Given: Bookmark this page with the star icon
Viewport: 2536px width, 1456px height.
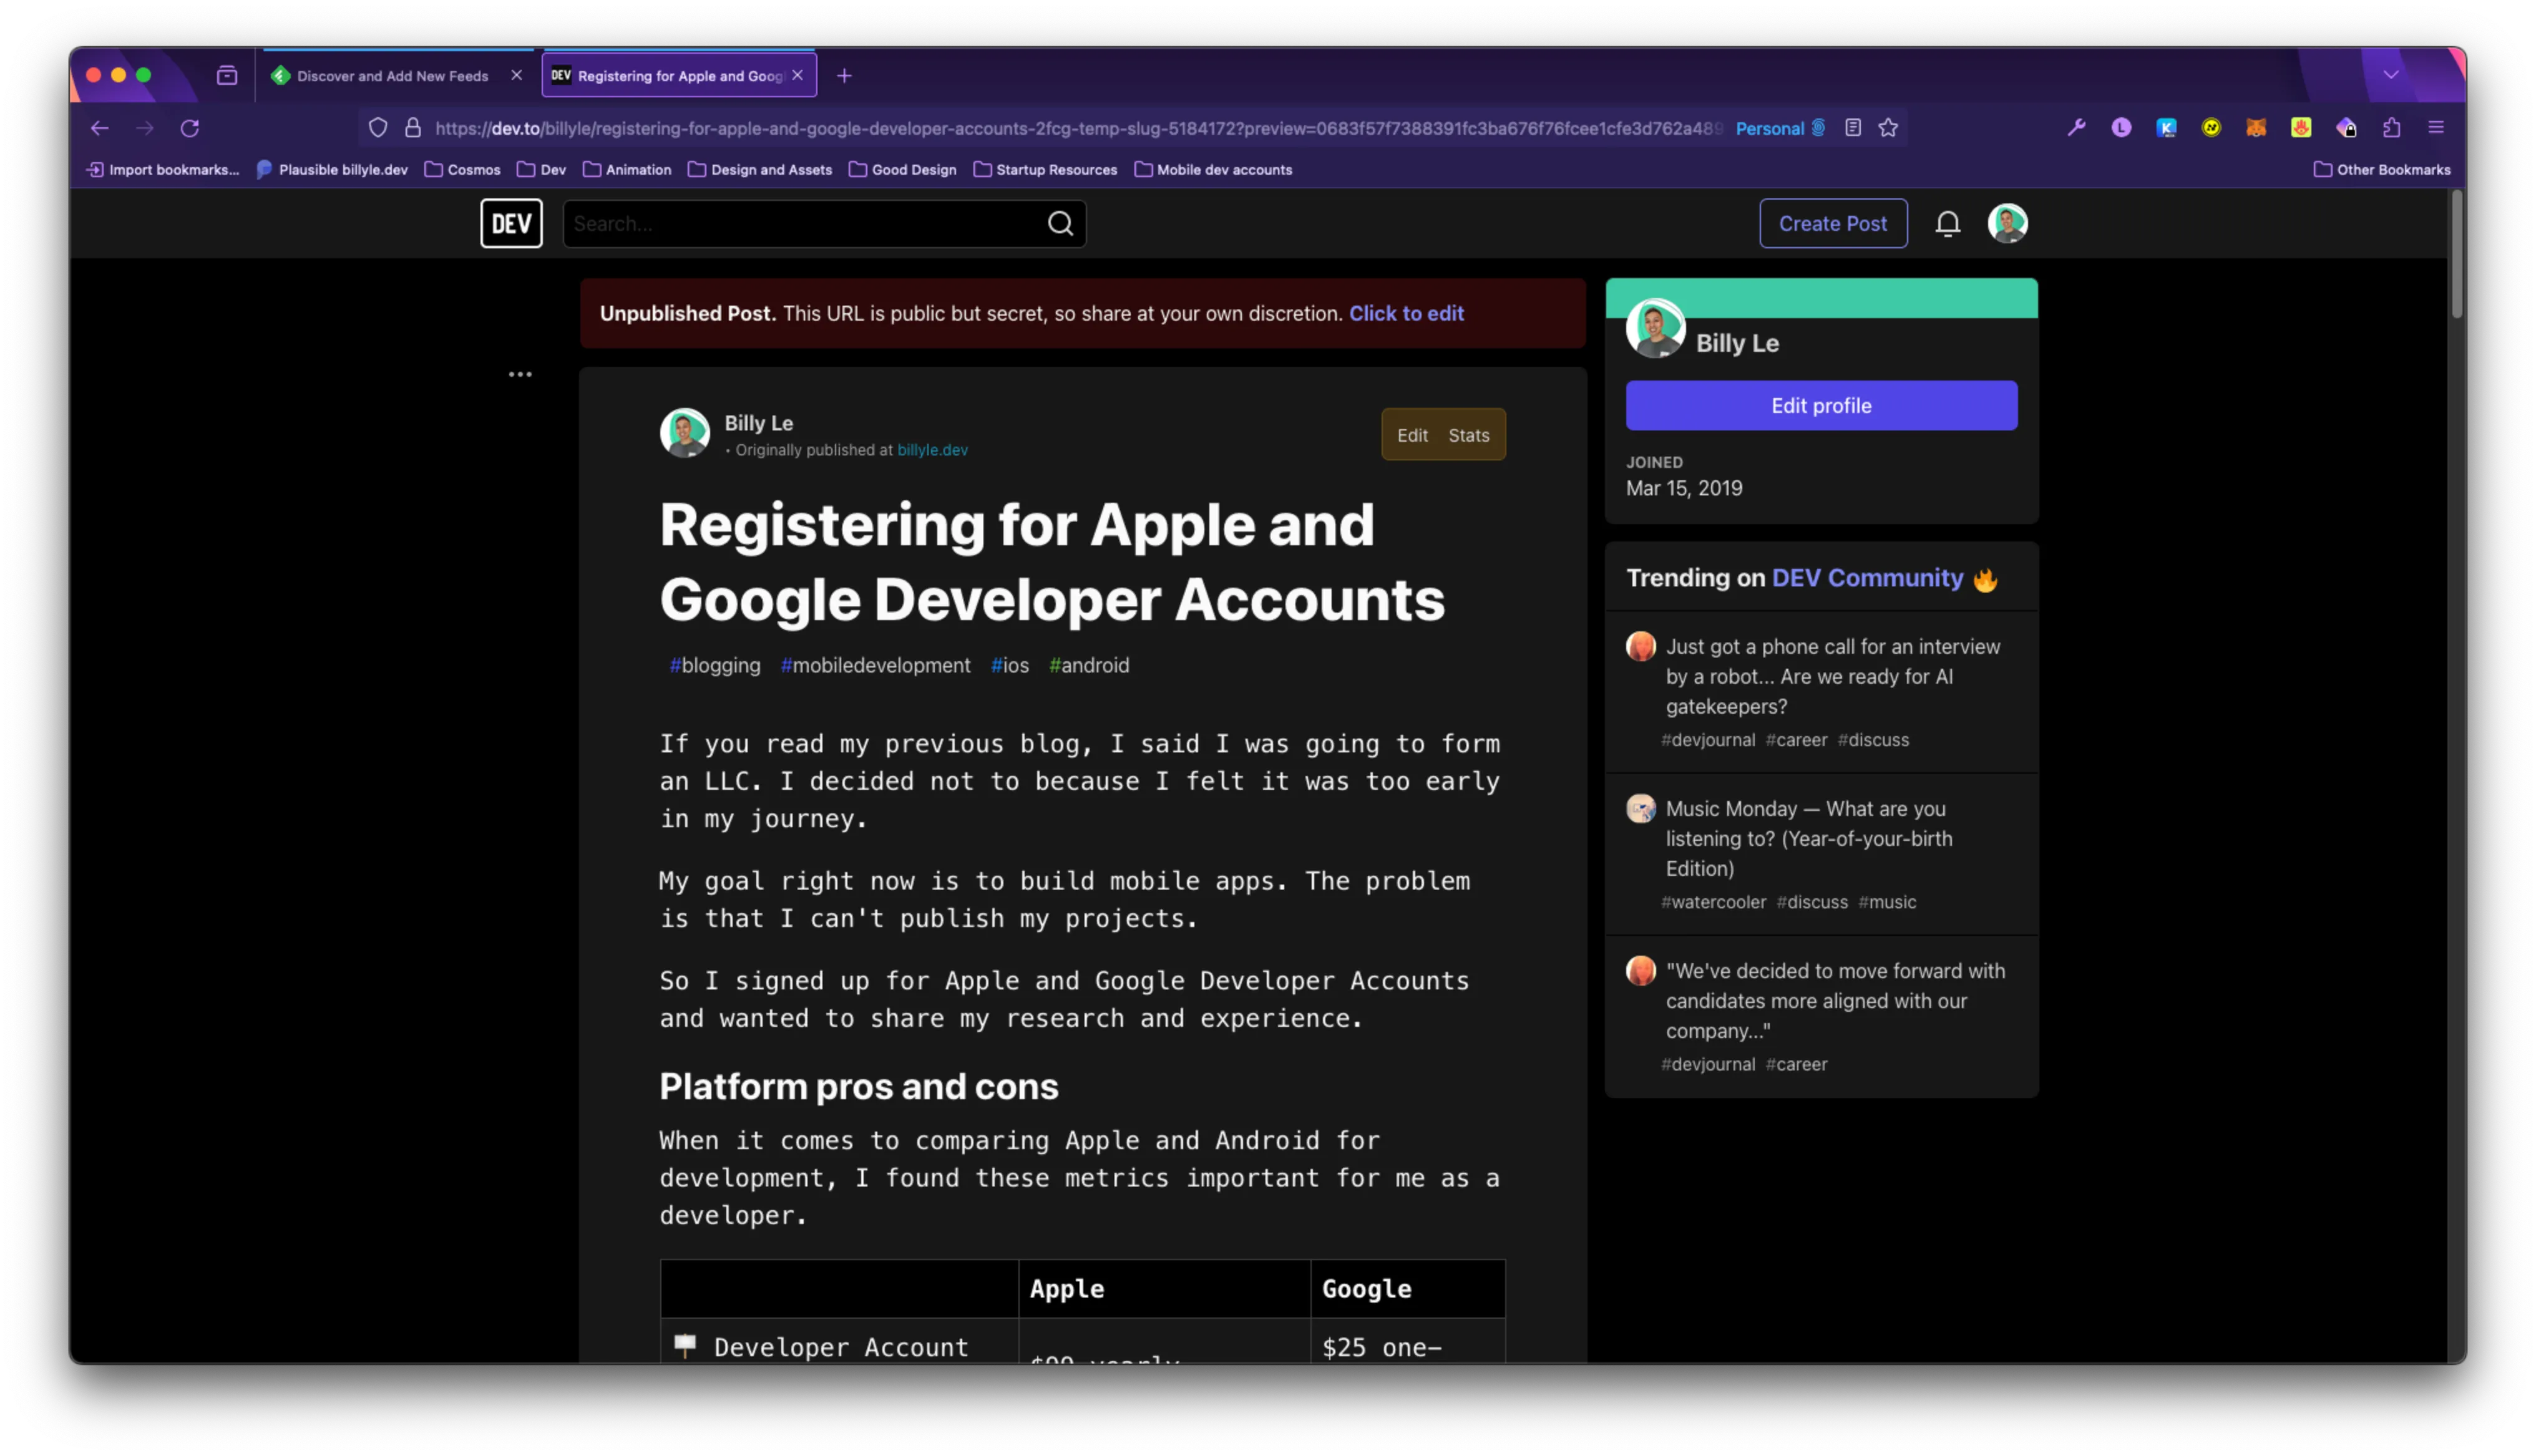Looking at the screenshot, I should point(1888,128).
